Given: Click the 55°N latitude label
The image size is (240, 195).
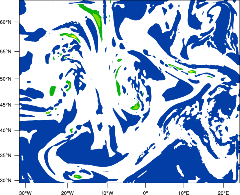Looking at the screenshot, I should click(x=6, y=52).
